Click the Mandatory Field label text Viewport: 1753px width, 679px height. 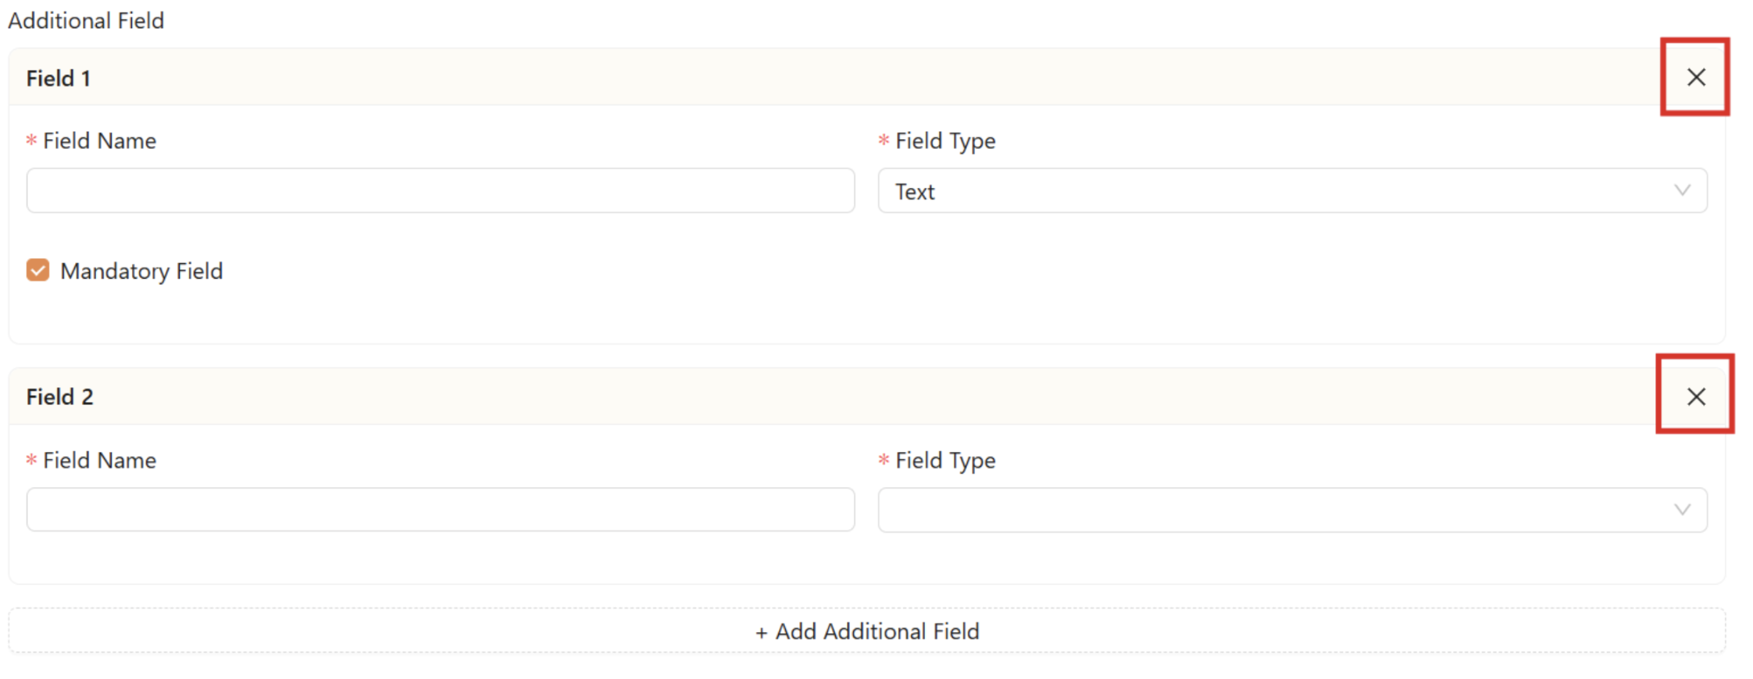pyautogui.click(x=143, y=271)
